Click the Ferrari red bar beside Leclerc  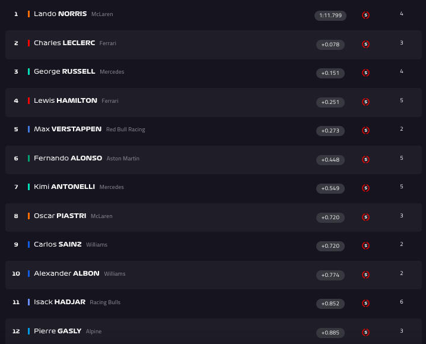point(28,43)
